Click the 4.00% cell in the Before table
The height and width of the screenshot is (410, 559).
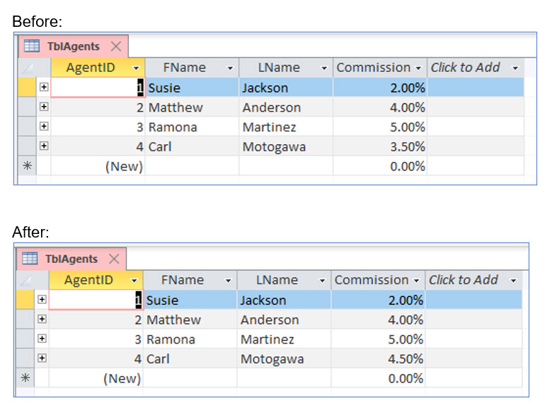pyautogui.click(x=380, y=107)
